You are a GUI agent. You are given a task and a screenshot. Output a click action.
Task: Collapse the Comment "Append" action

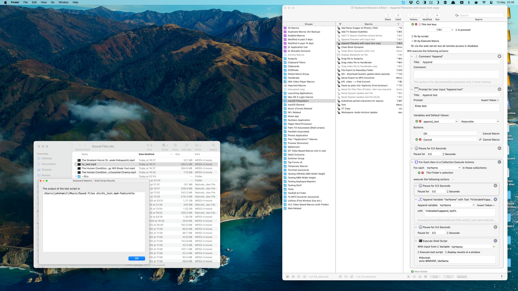(x=412, y=57)
